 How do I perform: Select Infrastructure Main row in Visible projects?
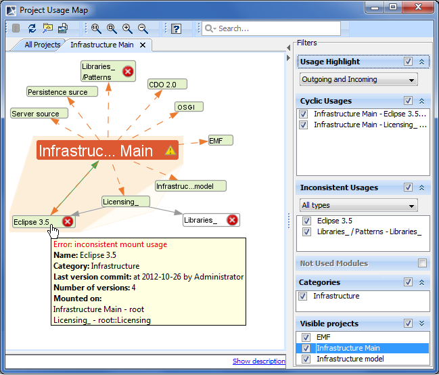tap(363, 349)
